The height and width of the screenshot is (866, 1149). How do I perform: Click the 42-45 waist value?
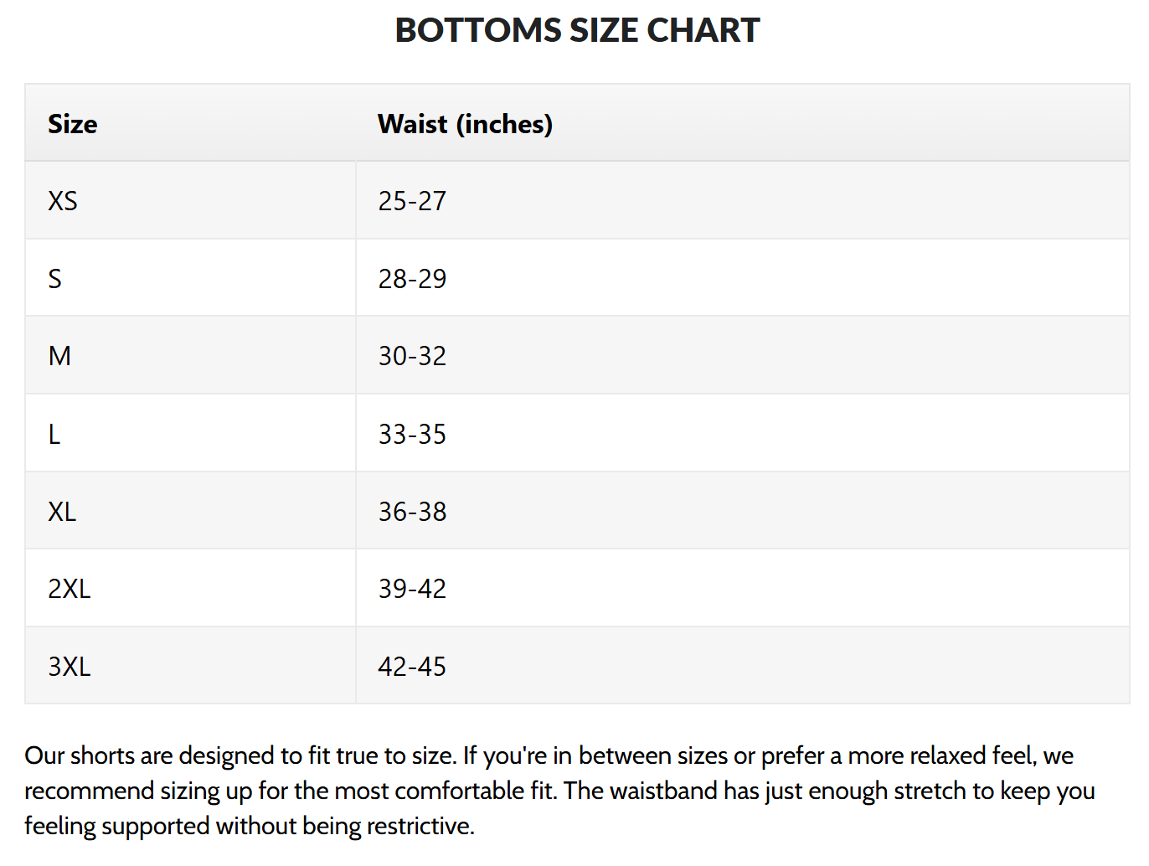[412, 667]
